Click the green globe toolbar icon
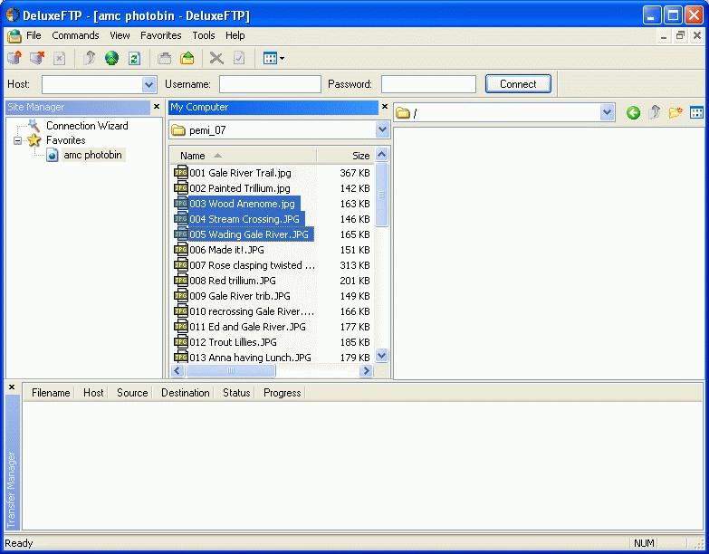 (x=111, y=58)
